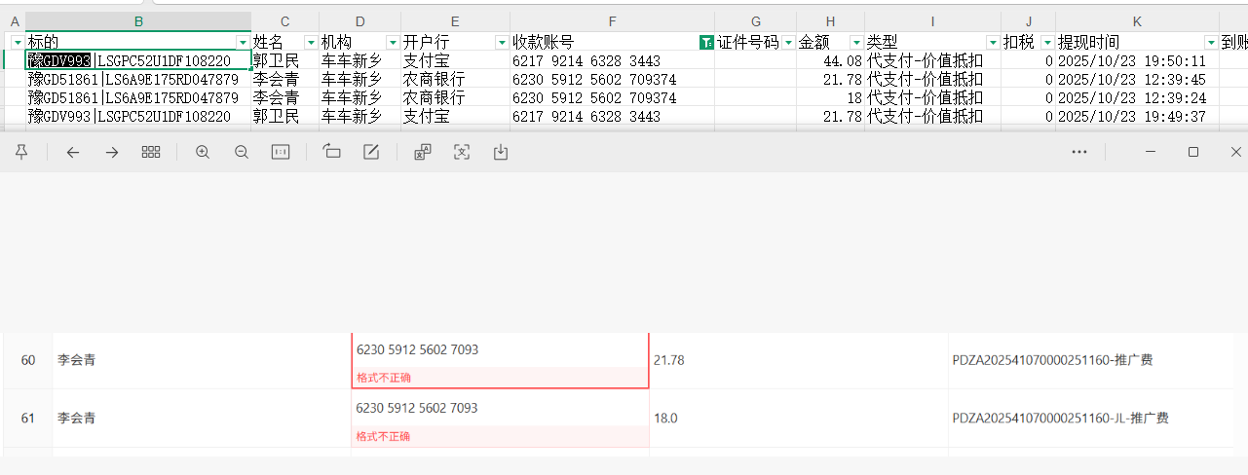Open filter dropdown for 扣税 column
This screenshot has height=475, width=1248.
click(1047, 42)
